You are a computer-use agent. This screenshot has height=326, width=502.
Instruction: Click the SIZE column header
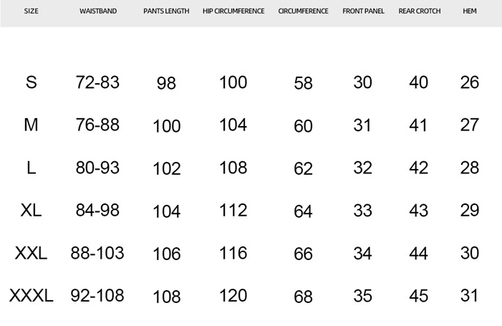pyautogui.click(x=31, y=11)
